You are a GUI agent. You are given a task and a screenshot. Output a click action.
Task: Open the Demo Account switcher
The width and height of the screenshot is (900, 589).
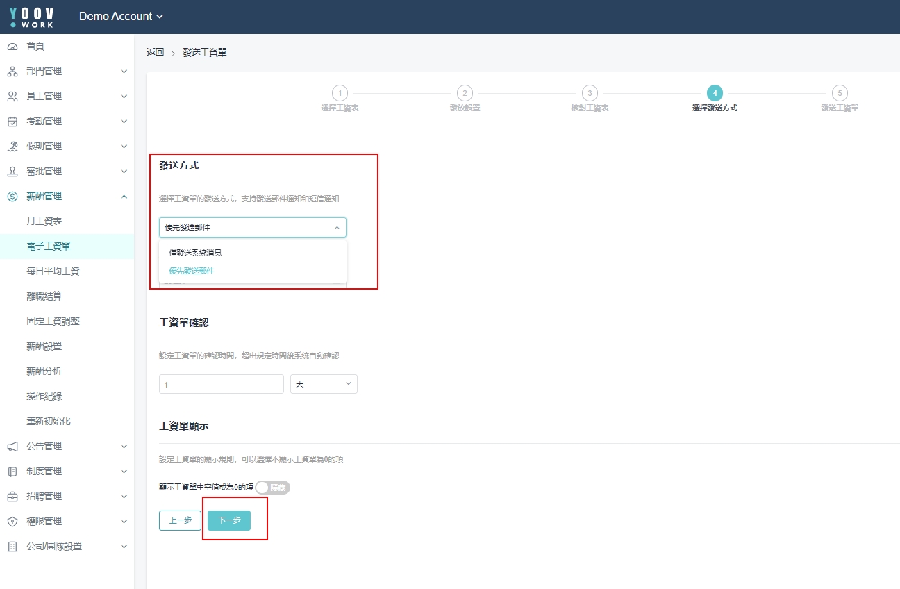tap(121, 17)
